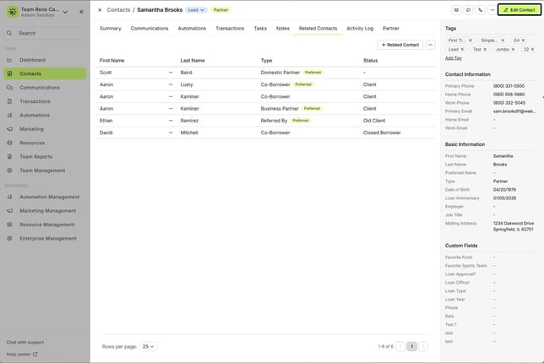This screenshot has width=544, height=363.
Task: Close the contact detail with the X
Action: 100,10
